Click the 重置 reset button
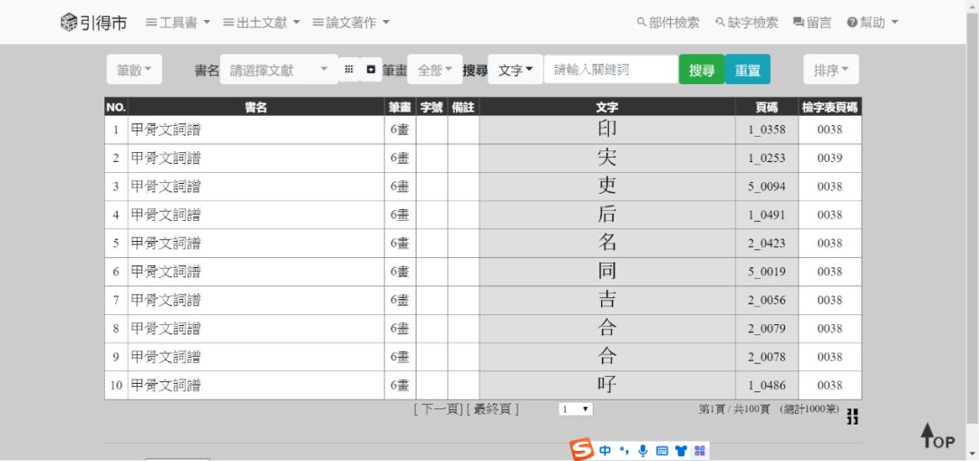Screen dimensions: 979x461 pos(747,69)
